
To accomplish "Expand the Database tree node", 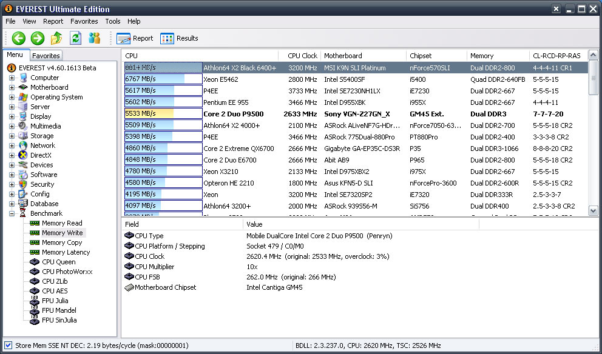I will (x=12, y=204).
